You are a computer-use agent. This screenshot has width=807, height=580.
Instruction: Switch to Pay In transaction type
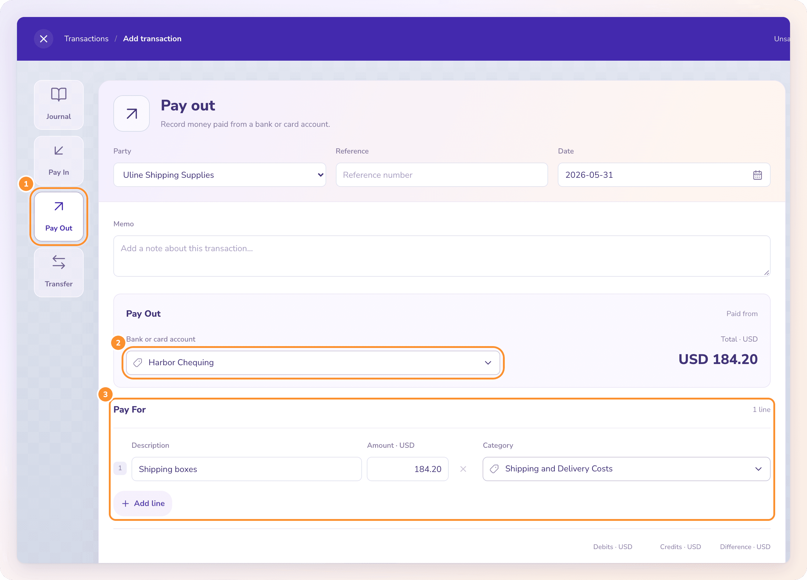coord(59,160)
